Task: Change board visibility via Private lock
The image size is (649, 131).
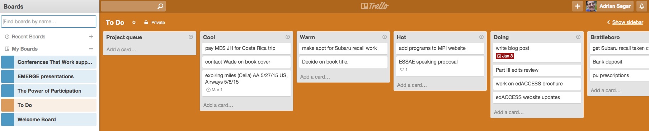Action: click(x=155, y=22)
